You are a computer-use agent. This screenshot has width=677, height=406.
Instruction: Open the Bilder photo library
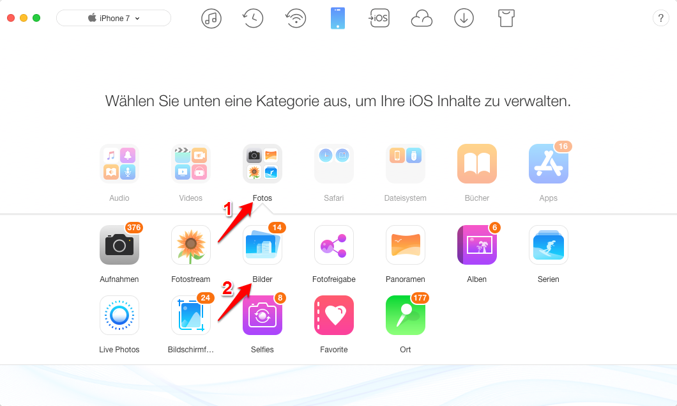[x=262, y=245]
